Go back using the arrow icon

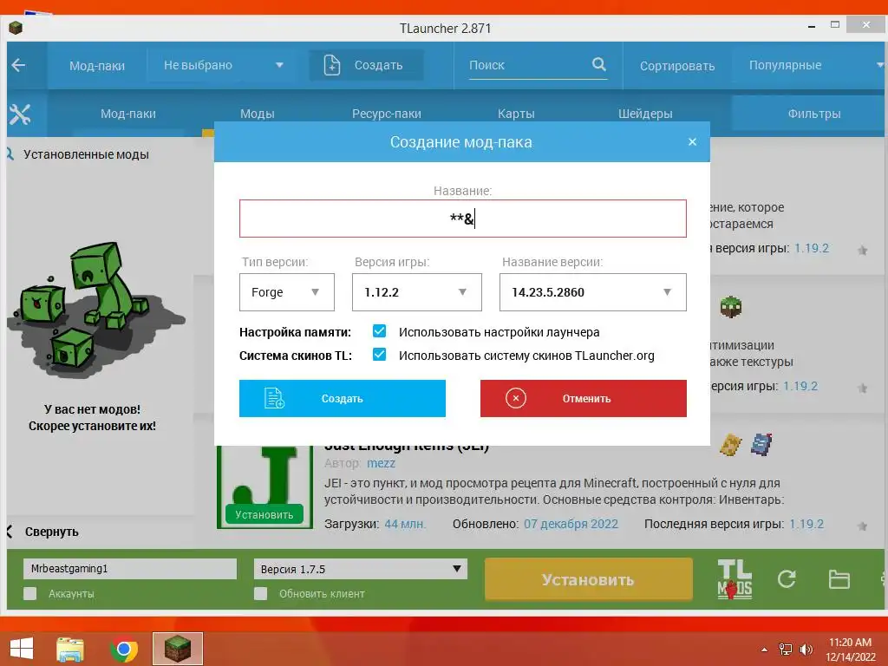pyautogui.click(x=19, y=65)
